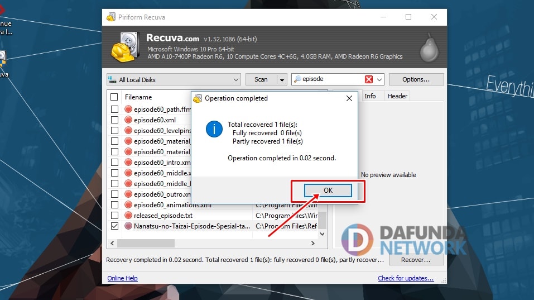
Task: Switch to the Info tab
Action: [x=370, y=96]
